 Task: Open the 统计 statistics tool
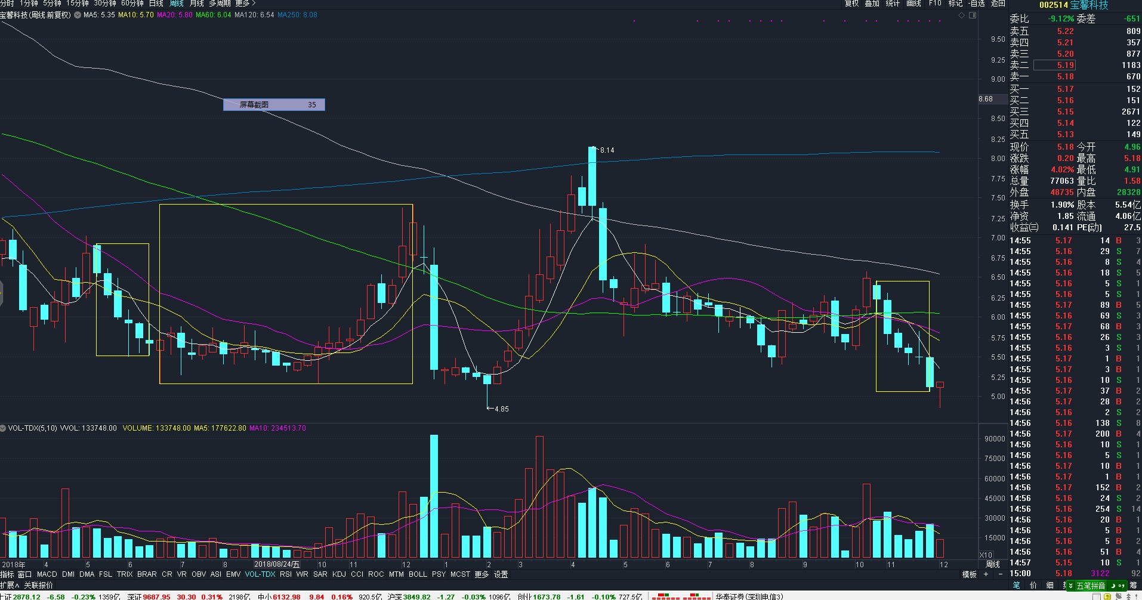click(893, 4)
